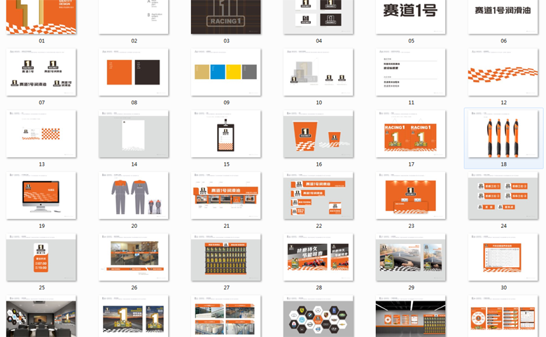This screenshot has width=546, height=337.
Task: Select thumbnail numbered 02
Action: pyautogui.click(x=134, y=17)
